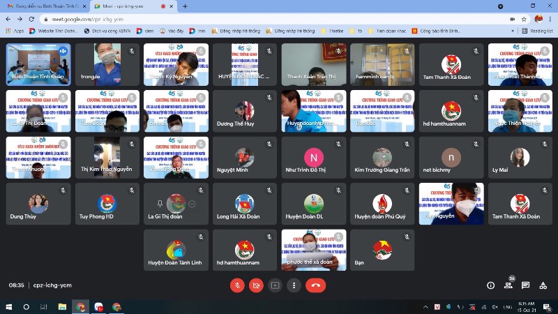Viewport: 558px width, 314px height.
Task: Unmute the microphone in call controls
Action: click(x=238, y=285)
